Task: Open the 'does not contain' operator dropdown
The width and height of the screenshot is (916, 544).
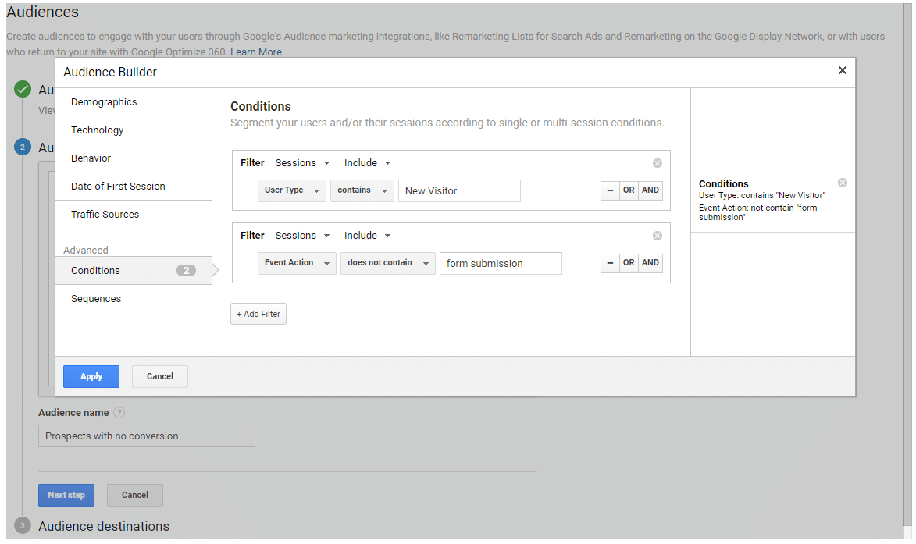Action: pos(387,263)
